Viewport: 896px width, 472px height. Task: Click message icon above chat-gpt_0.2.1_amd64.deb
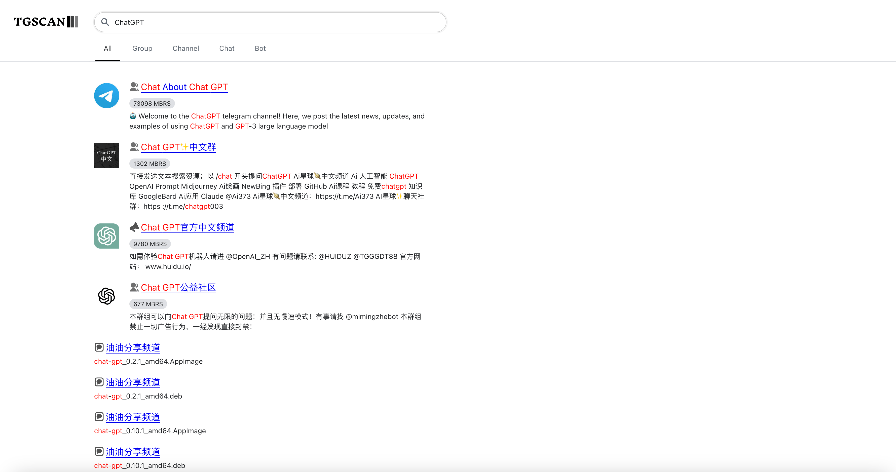coord(99,382)
